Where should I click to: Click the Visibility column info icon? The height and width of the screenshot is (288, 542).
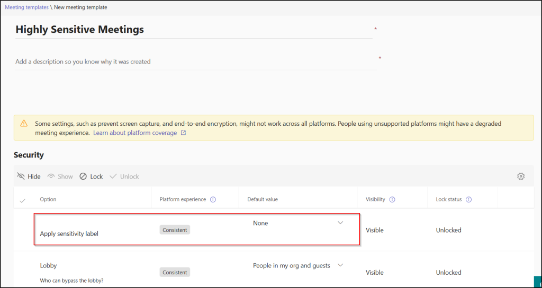click(392, 199)
